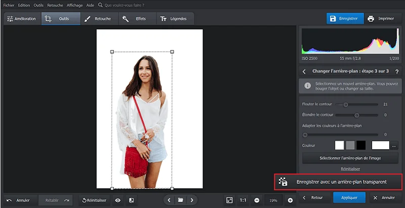Image resolution: width=405 pixels, height=208 pixels.
Task: Go back using the chevron beside 'Changer l'arrière-plan'
Action: (x=304, y=72)
